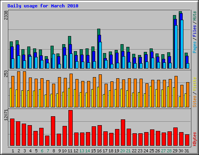Image resolution: width=199 pixels, height=155 pixels.
Task: Click day label 30 on the x-axis
Action: pyautogui.click(x=181, y=151)
